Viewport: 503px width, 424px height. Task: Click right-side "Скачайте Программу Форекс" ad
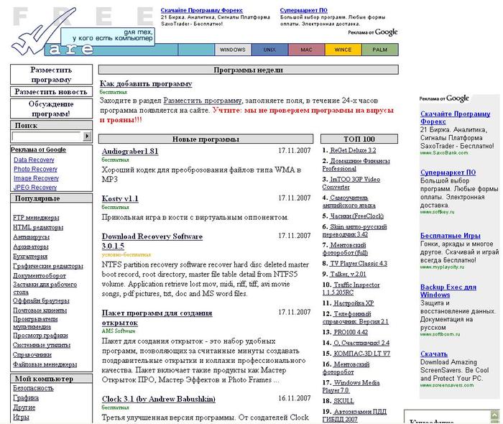tap(455, 117)
